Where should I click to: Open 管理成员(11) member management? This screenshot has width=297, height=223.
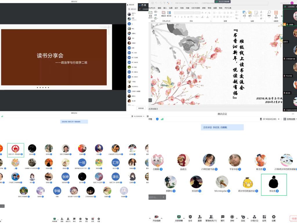(x=211, y=217)
